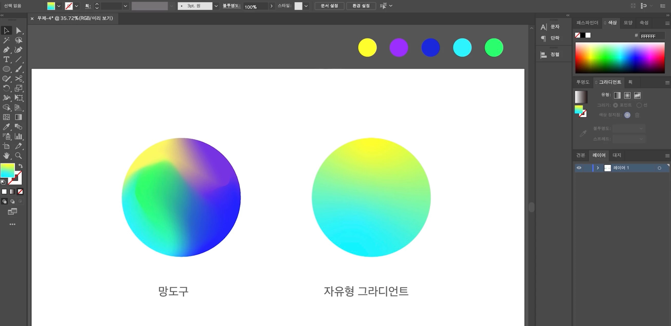Image resolution: width=671 pixels, height=326 pixels.
Task: Select the Eyedropper tool
Action: (6, 127)
